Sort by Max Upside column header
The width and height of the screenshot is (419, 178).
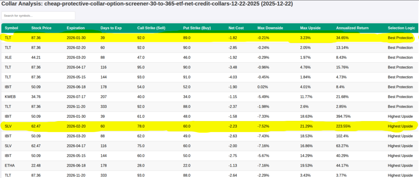pyautogui.click(x=310, y=28)
